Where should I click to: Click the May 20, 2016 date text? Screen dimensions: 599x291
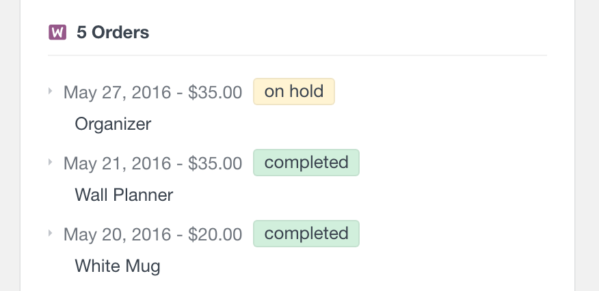(118, 234)
